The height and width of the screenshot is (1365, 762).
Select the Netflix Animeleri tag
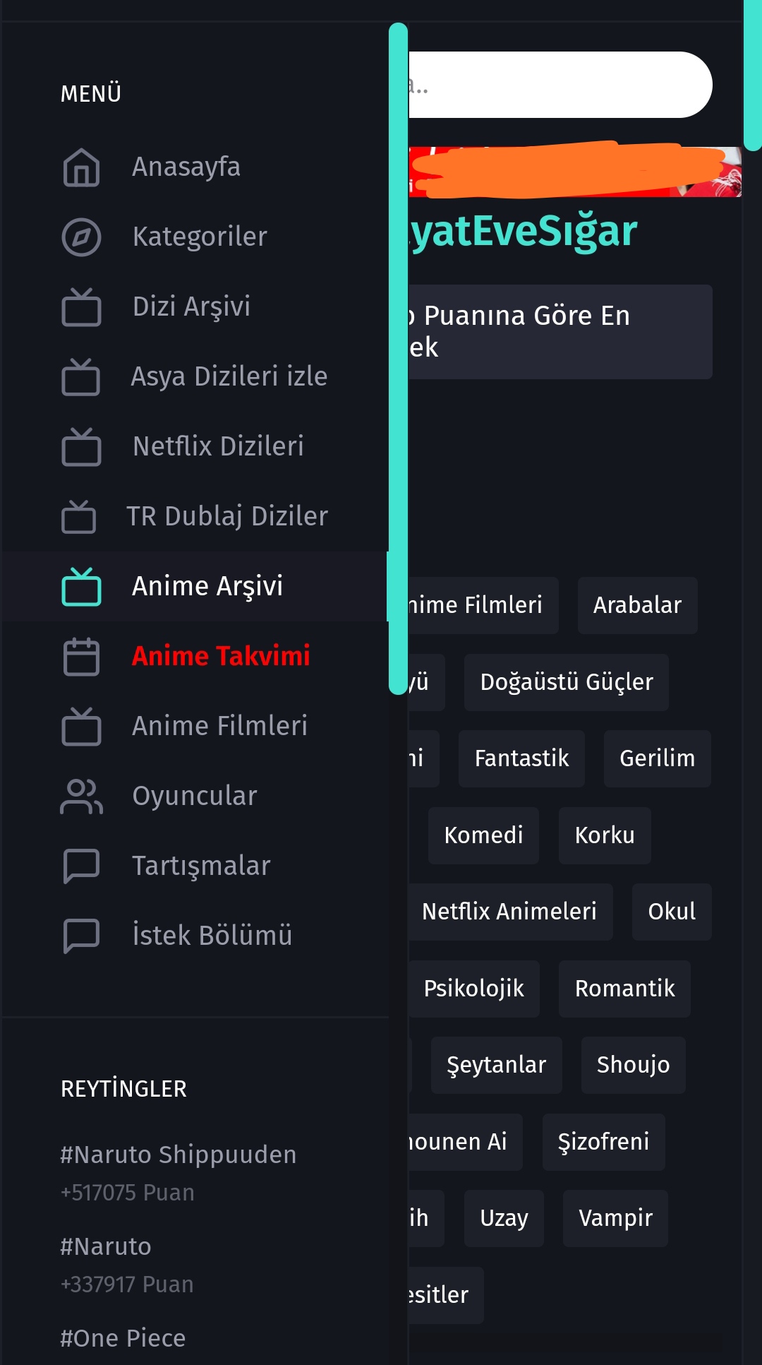[509, 912]
